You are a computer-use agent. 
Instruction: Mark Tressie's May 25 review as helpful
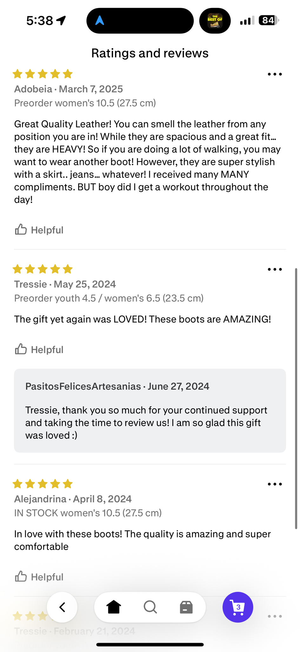pos(39,350)
